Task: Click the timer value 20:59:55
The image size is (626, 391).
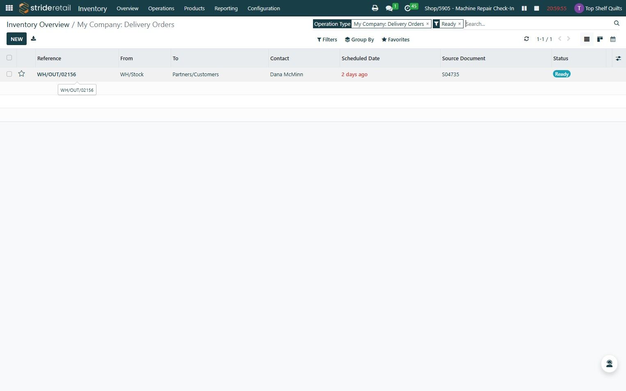Action: 557,8
